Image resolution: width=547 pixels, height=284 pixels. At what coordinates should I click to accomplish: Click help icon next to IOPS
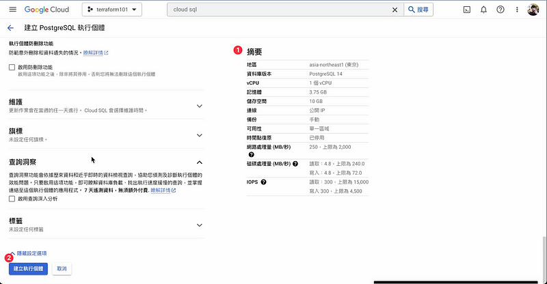point(263,182)
